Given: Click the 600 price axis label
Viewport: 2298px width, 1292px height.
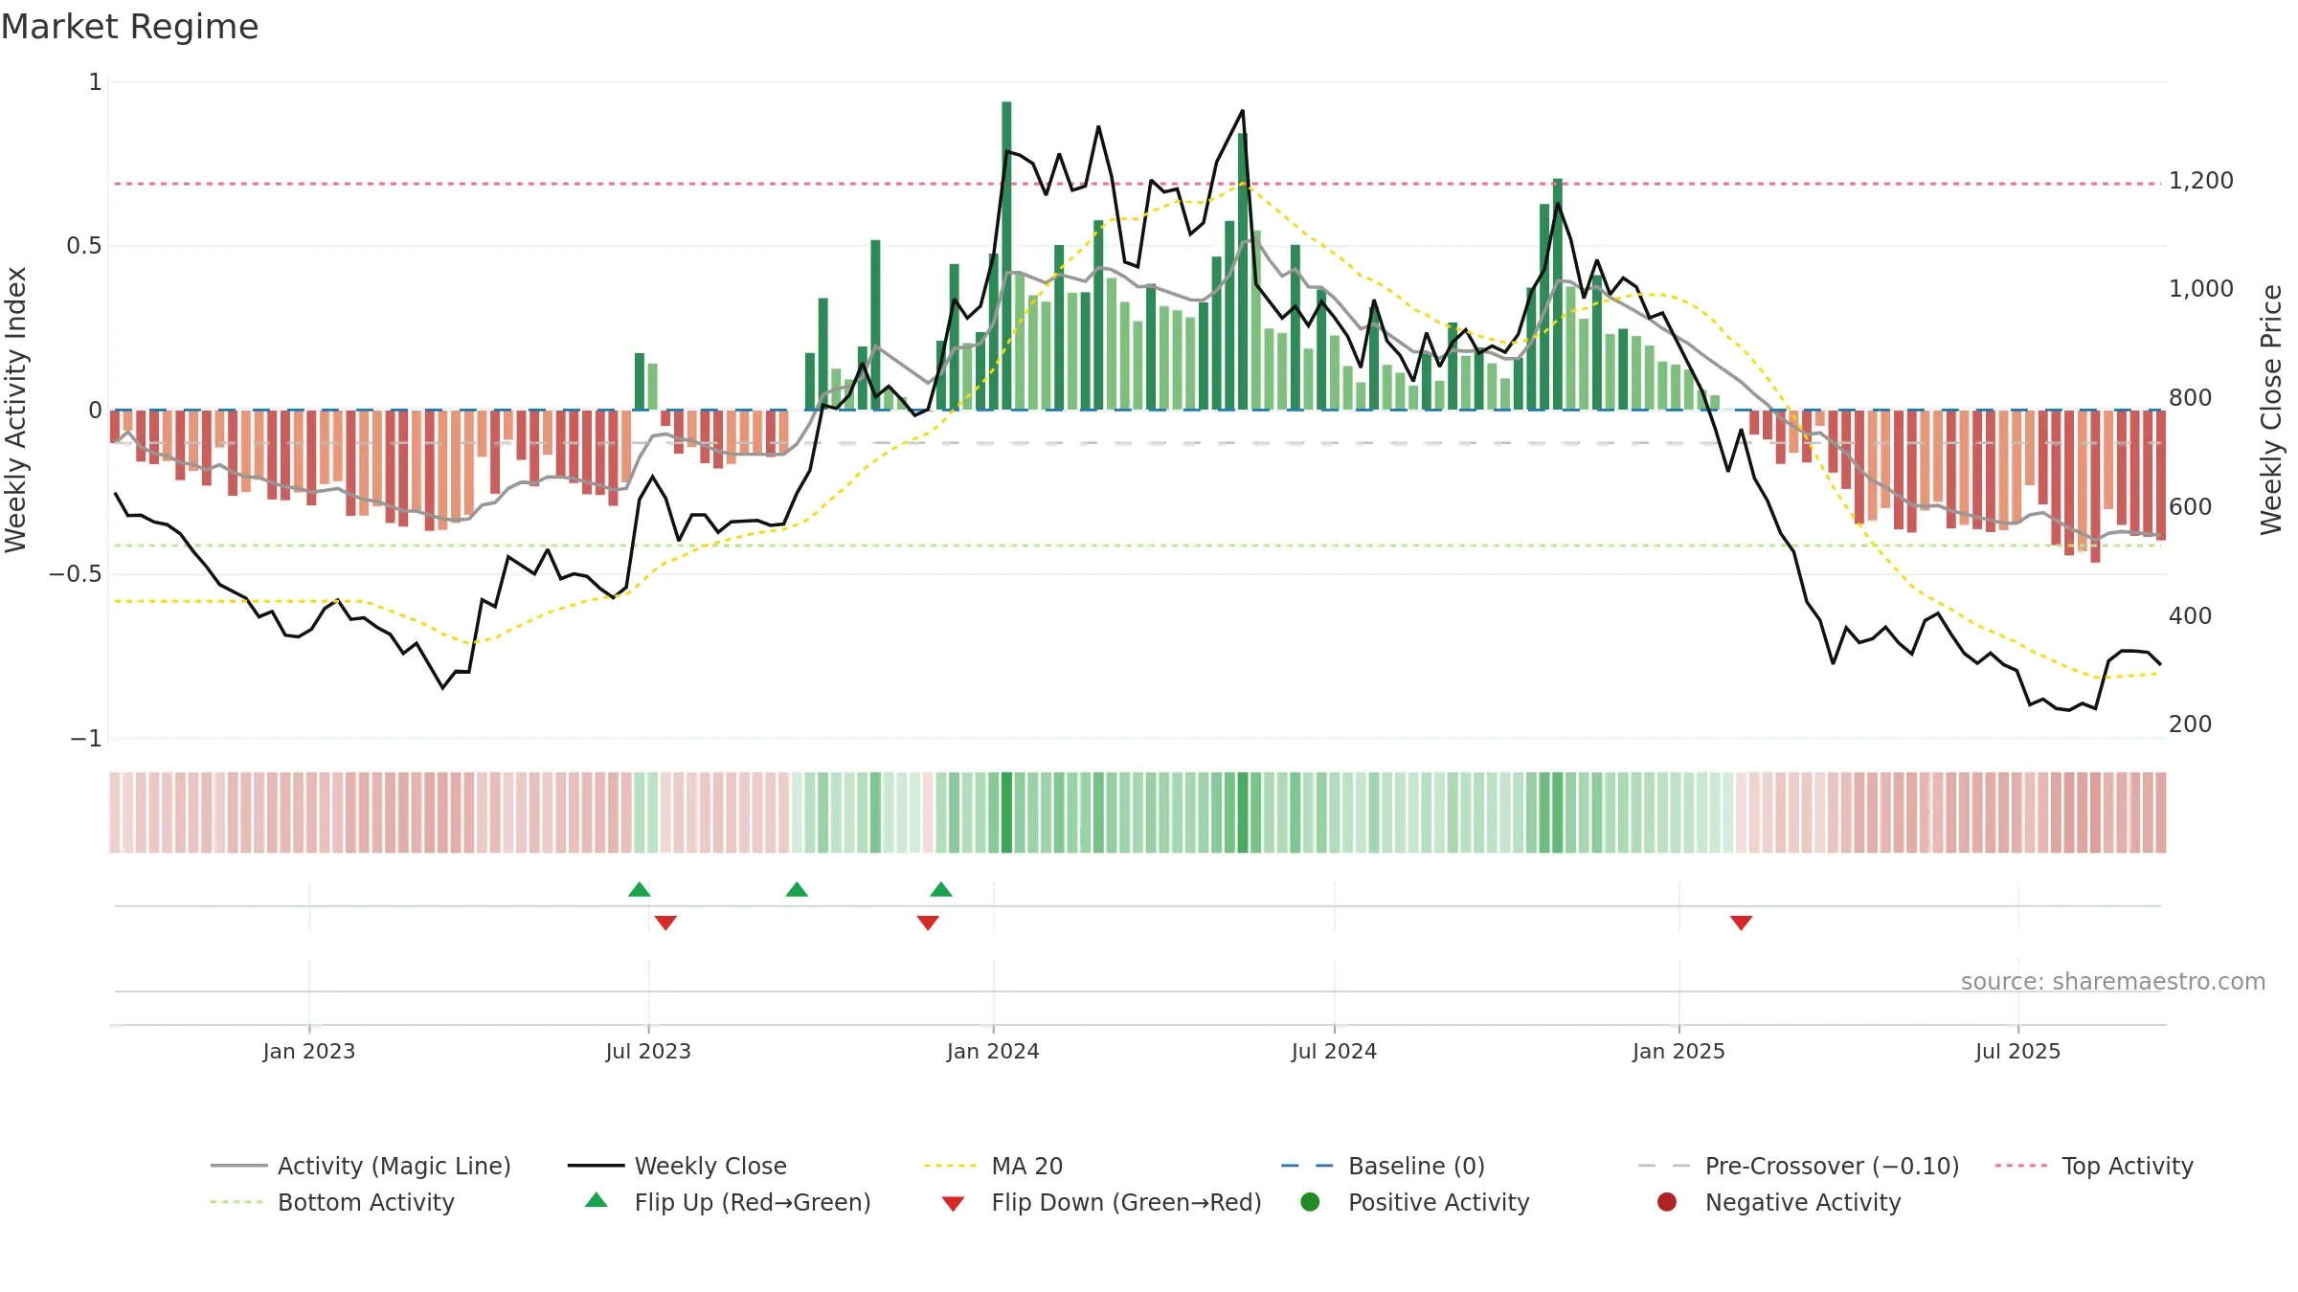Looking at the screenshot, I should [2191, 506].
